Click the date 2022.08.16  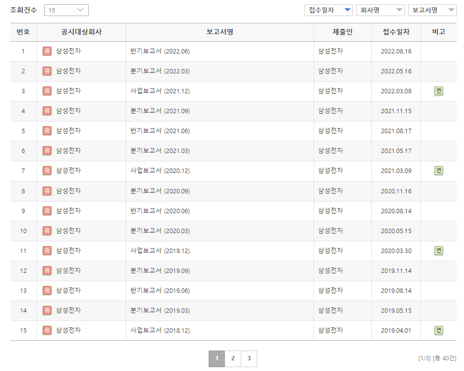point(396,51)
